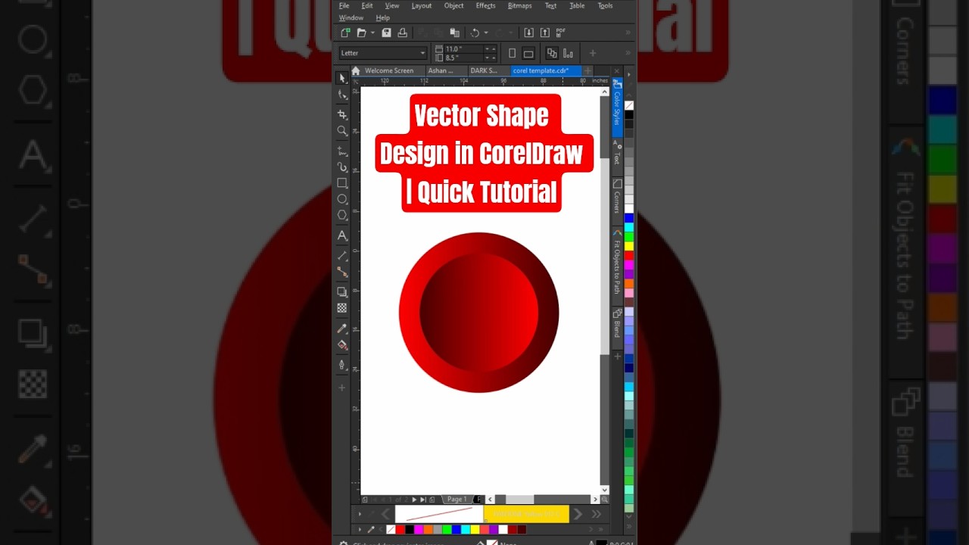
Task: Select the Interactive Fill tool
Action: [x=342, y=344]
